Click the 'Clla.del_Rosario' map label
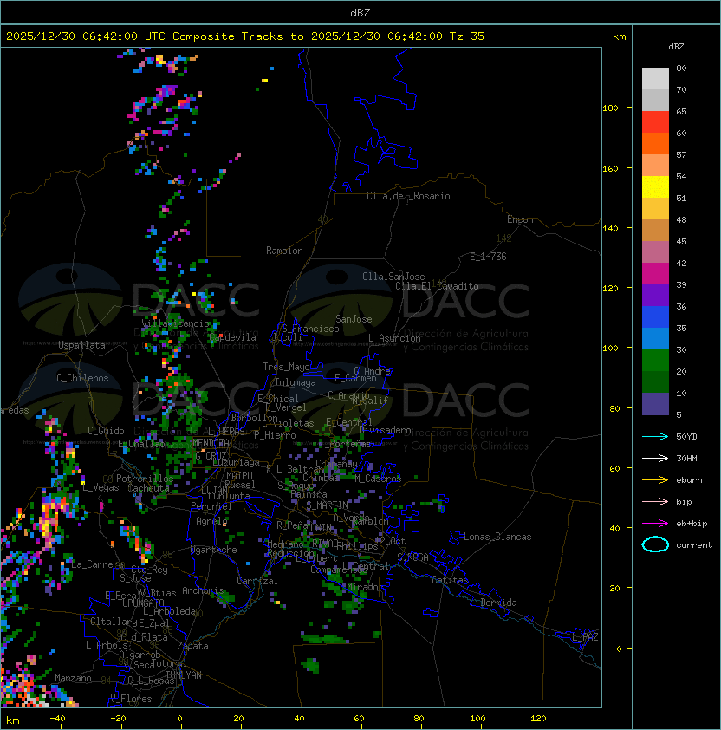This screenshot has height=730, width=721. pyautogui.click(x=408, y=196)
